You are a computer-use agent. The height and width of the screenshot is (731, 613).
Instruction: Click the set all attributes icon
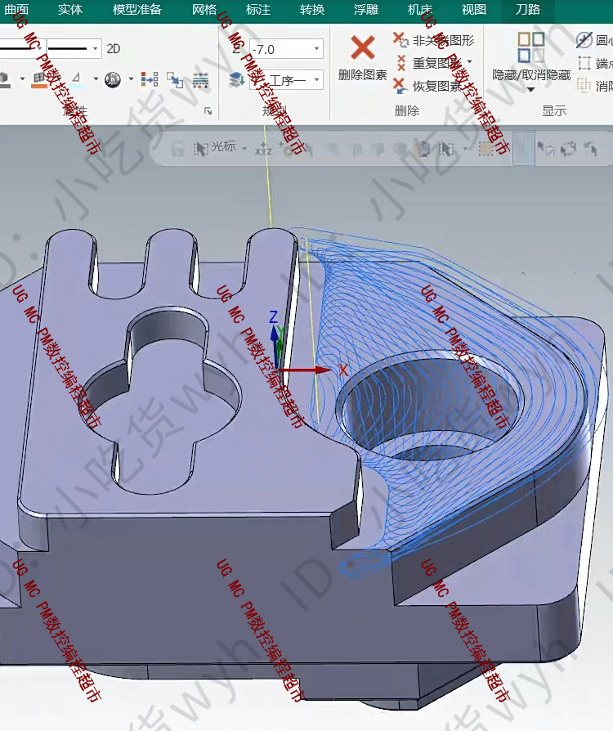150,79
